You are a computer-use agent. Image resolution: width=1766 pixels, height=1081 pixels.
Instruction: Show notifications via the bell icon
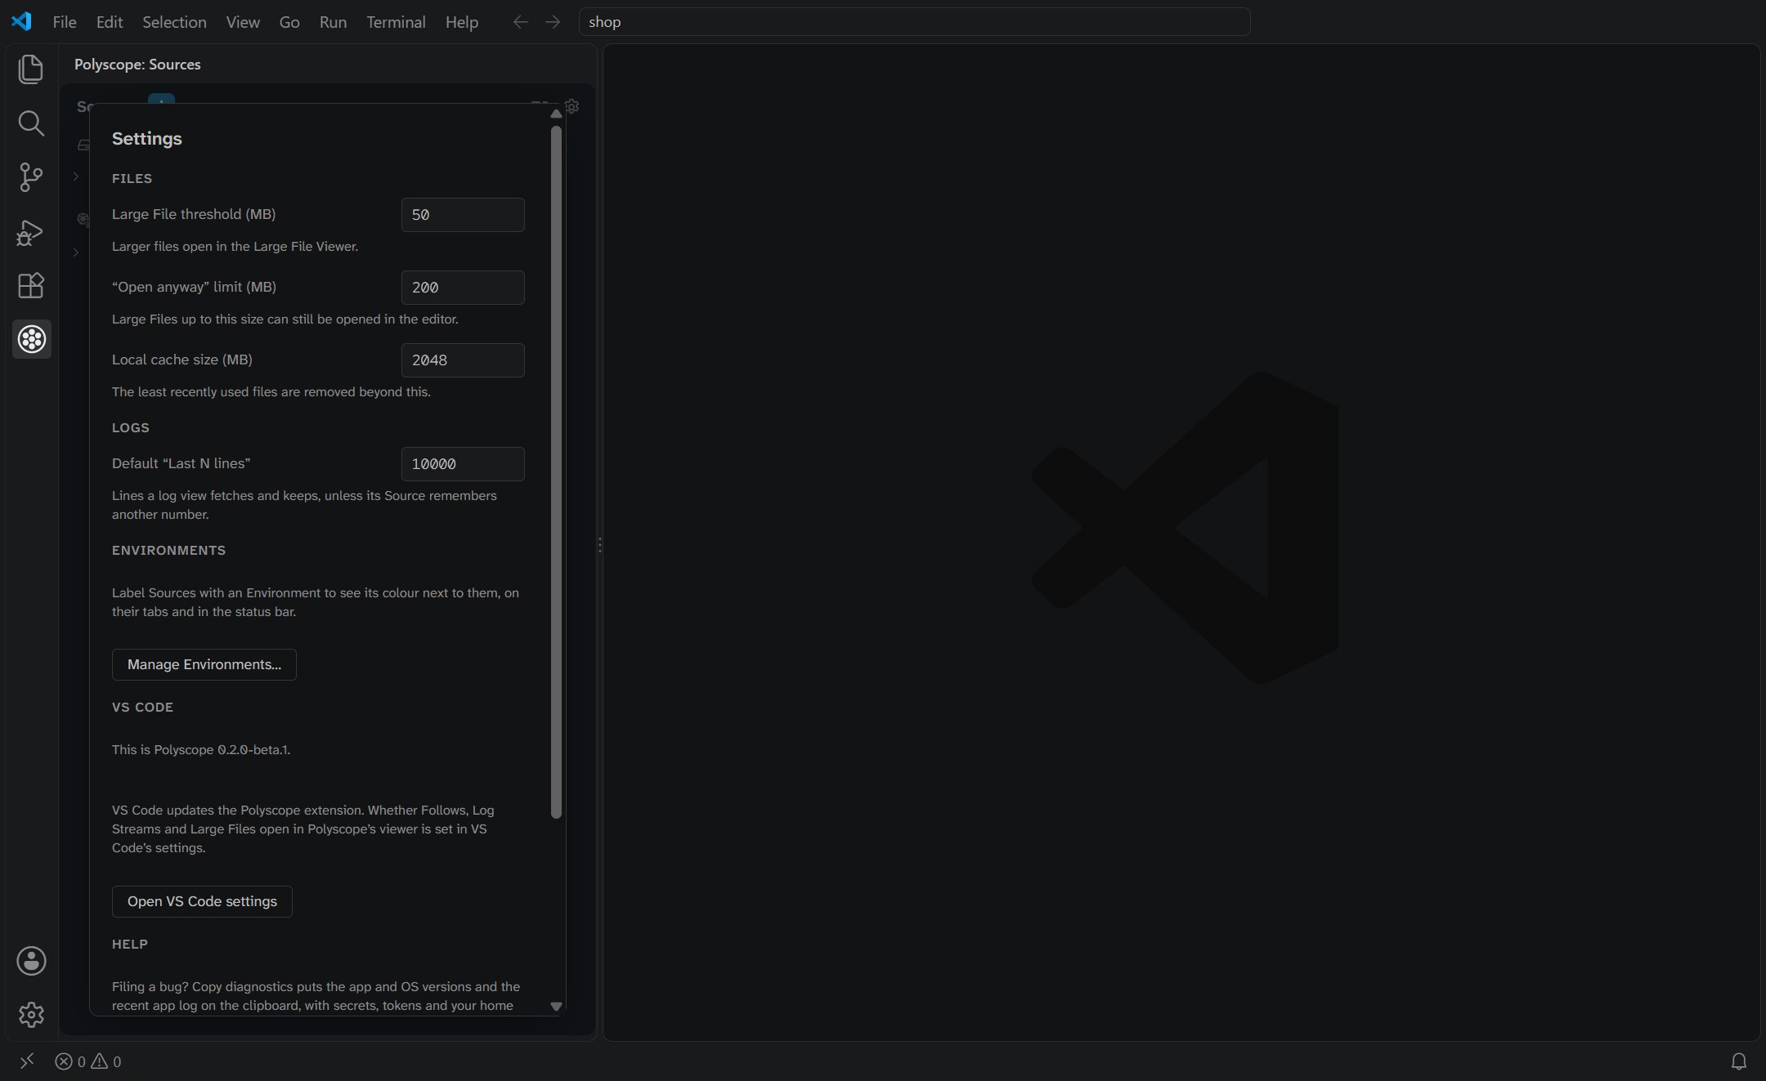(x=1739, y=1061)
